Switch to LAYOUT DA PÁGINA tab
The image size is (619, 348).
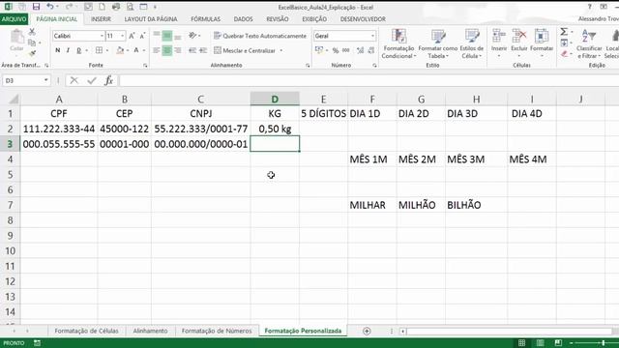(151, 19)
